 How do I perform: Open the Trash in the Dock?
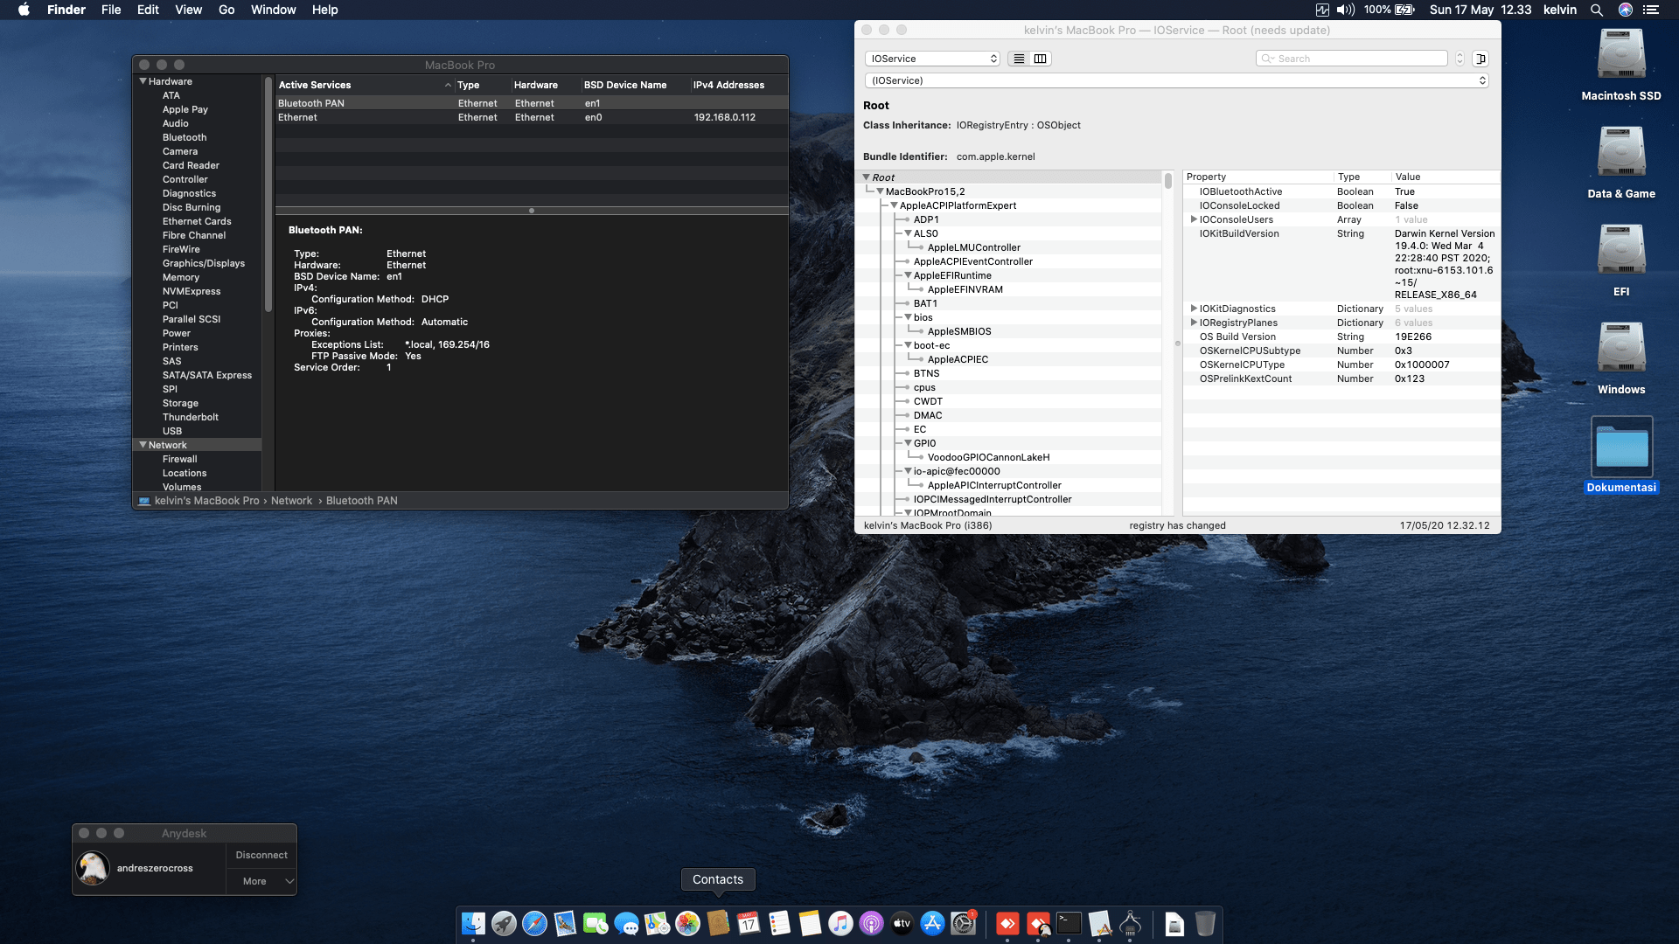(1205, 923)
